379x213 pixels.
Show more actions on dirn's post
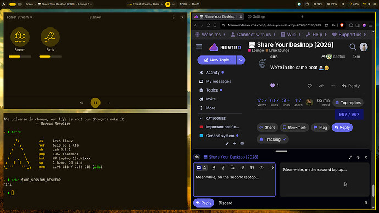[x=333, y=86]
